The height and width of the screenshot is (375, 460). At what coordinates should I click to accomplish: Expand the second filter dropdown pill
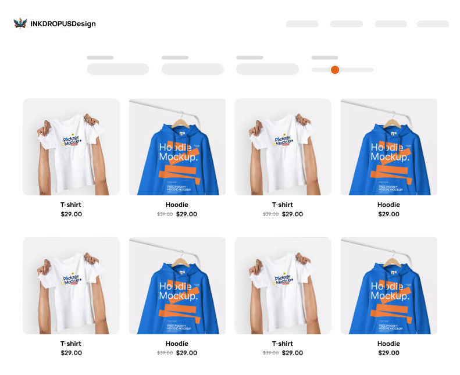[192, 69]
